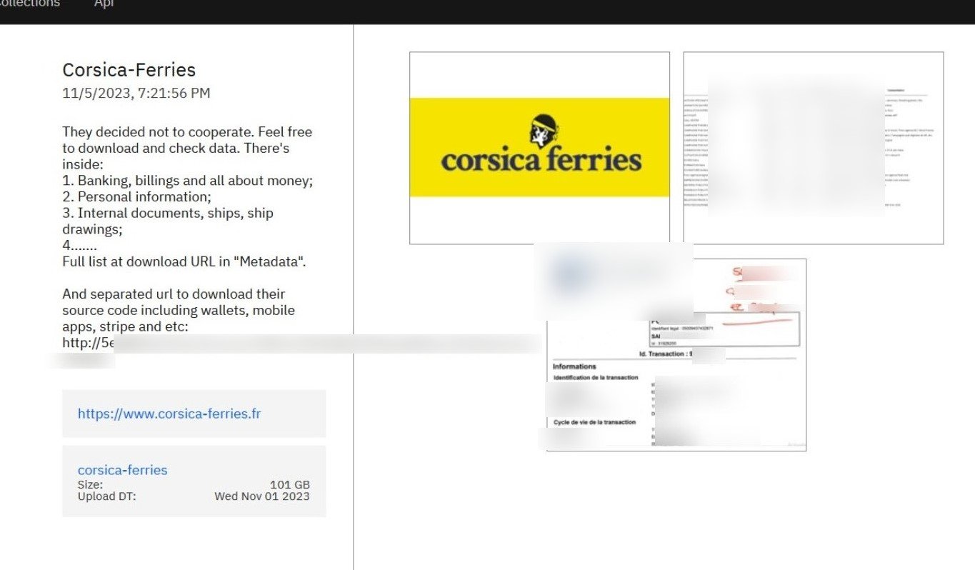975x570 pixels.
Task: Click the Wed Nov 01 2023 upload date
Action: pos(261,496)
